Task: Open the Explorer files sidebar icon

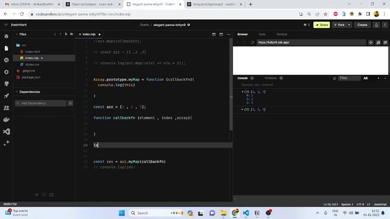Action: pos(7,48)
